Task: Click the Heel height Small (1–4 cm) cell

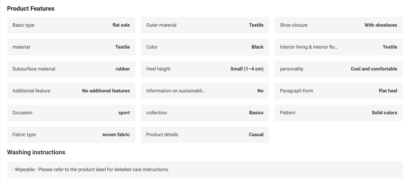Action: coord(205,69)
